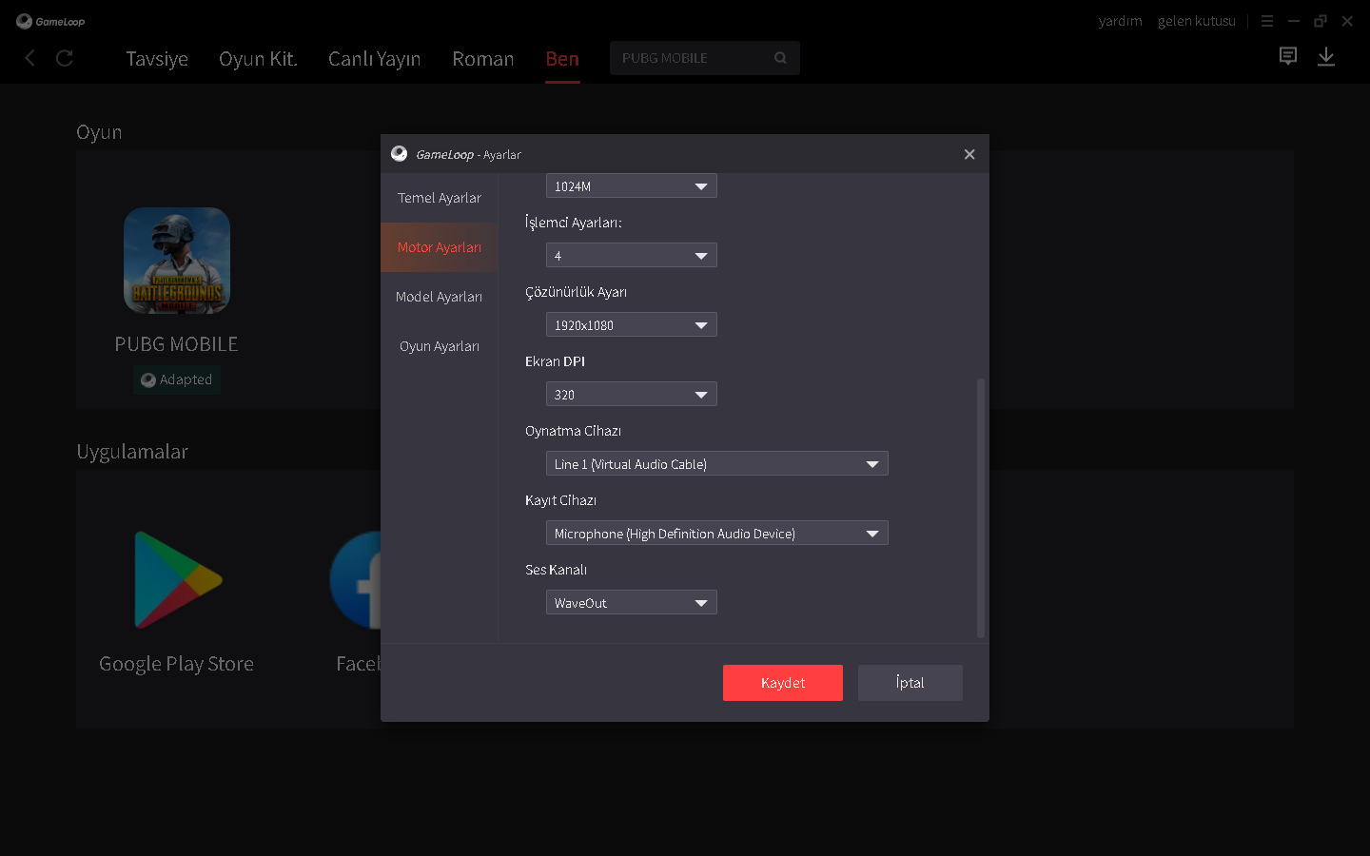This screenshot has height=856, width=1370.
Task: Click the İşlemci Ayarları label
Action: [x=574, y=223]
